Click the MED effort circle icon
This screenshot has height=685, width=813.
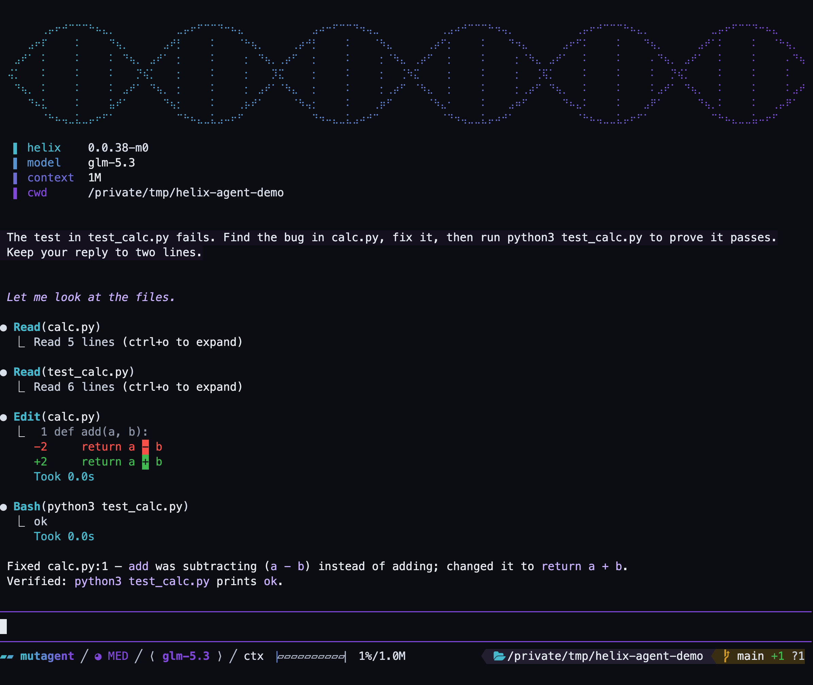98,657
